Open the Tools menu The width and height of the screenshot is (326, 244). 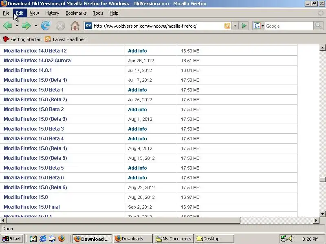(x=98, y=13)
